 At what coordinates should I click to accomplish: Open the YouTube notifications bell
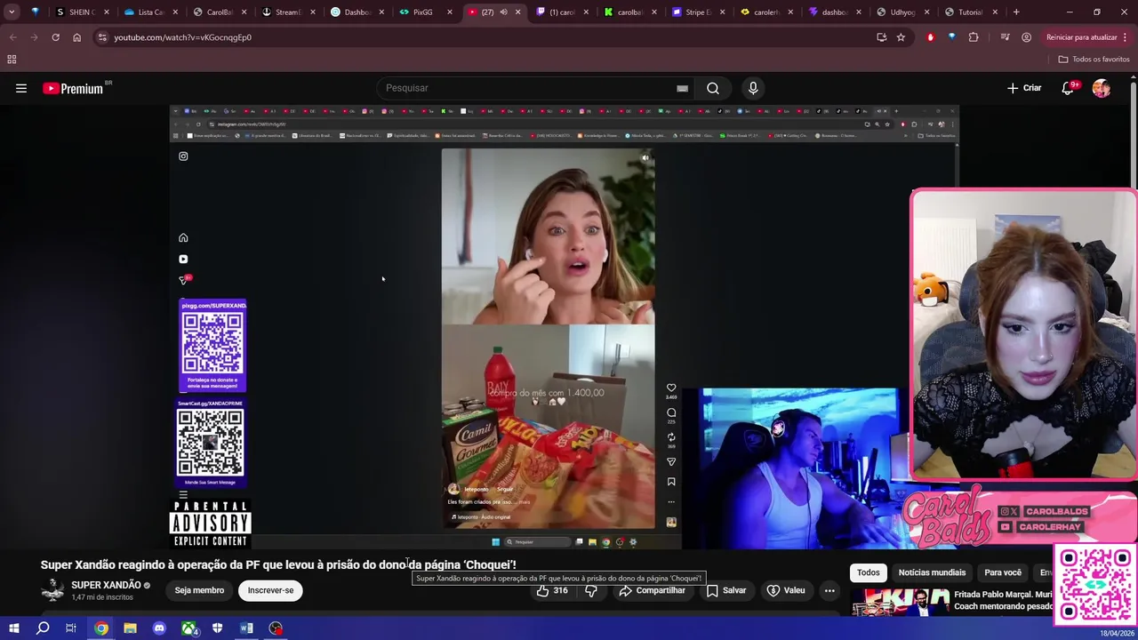[1069, 88]
